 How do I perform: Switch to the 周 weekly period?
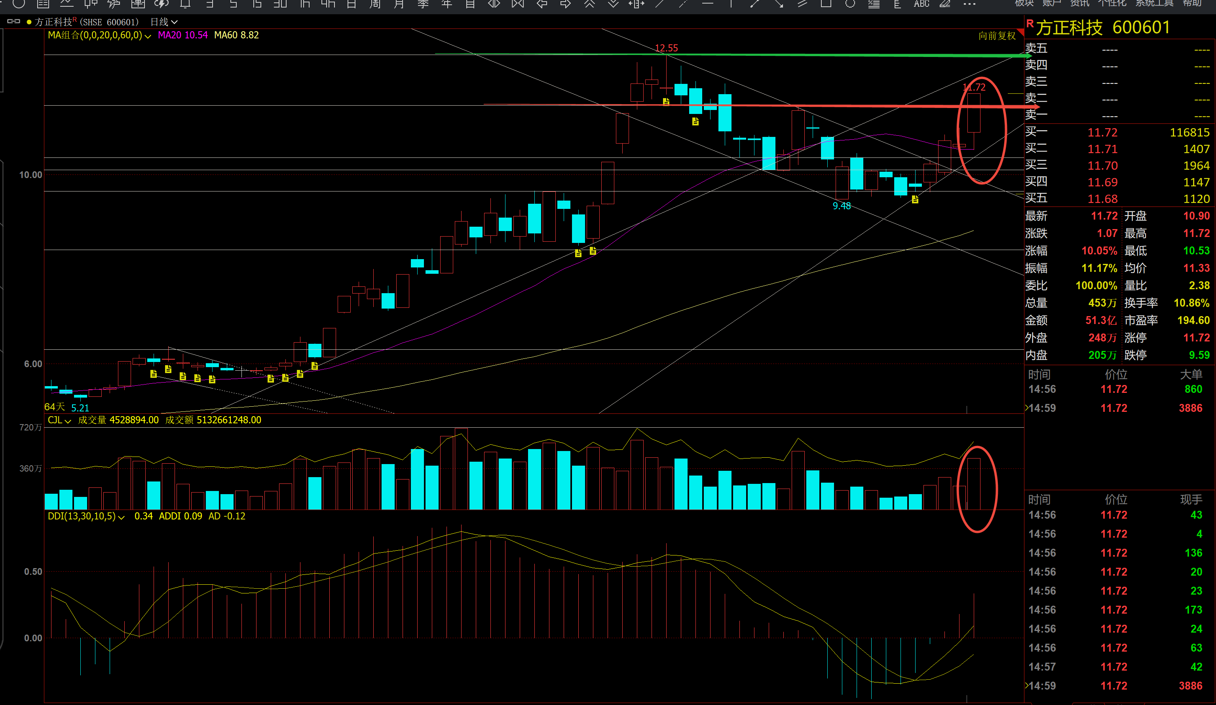point(375,4)
